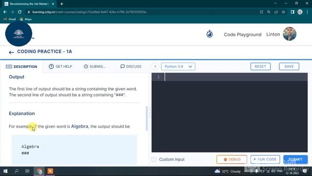Click the Reset button

click(260, 66)
